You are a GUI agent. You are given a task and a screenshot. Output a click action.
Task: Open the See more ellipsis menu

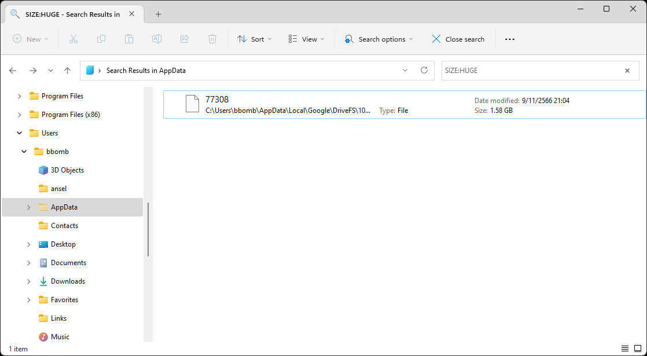[509, 39]
